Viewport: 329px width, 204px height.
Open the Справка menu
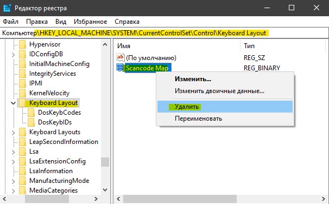(127, 22)
